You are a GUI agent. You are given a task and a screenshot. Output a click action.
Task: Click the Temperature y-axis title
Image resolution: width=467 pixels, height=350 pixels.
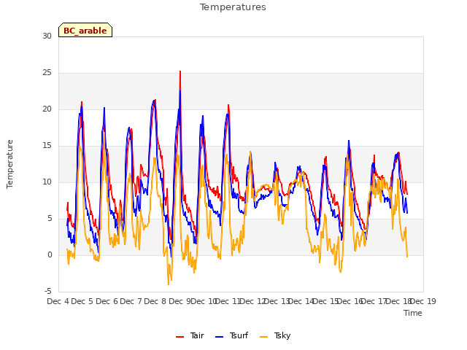tap(9, 164)
